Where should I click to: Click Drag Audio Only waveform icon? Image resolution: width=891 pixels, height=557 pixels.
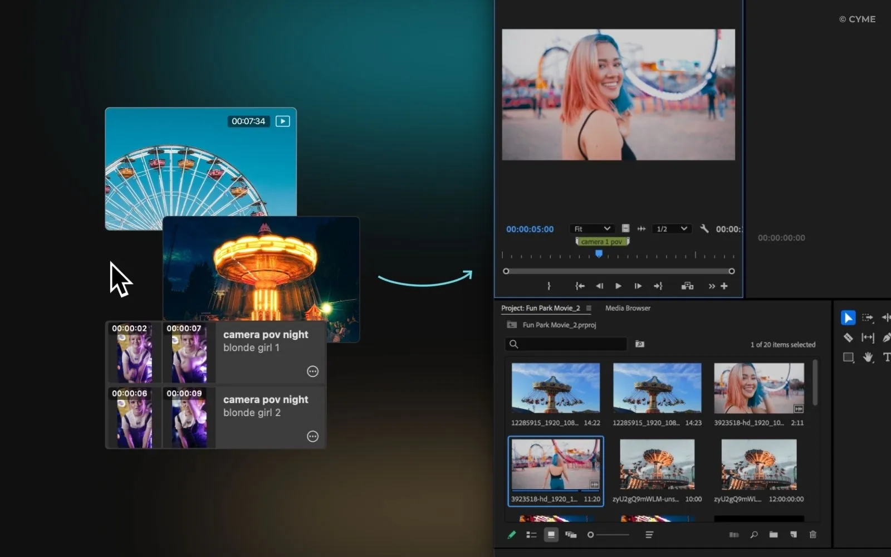[642, 228]
